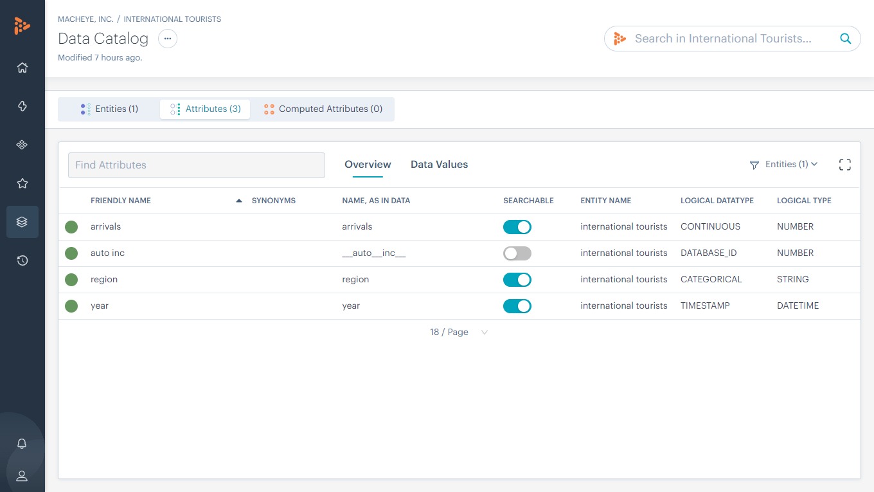Click the TIMESTAMP datatype cell
This screenshot has height=492, width=874.
pyautogui.click(x=705, y=306)
